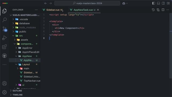The image size is (172, 97).
Task: Click line number 8 in the gutter
Action: (44, 38)
